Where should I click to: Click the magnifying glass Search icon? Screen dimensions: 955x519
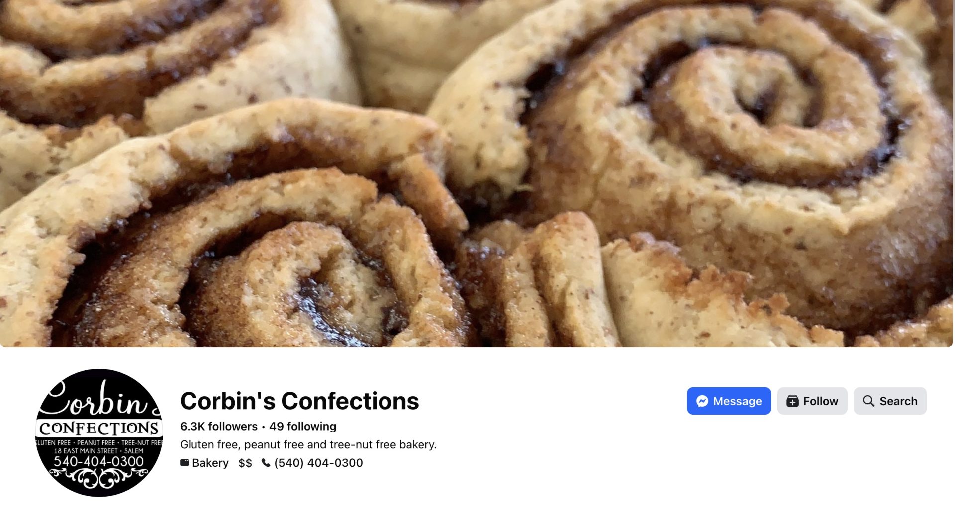pyautogui.click(x=868, y=401)
